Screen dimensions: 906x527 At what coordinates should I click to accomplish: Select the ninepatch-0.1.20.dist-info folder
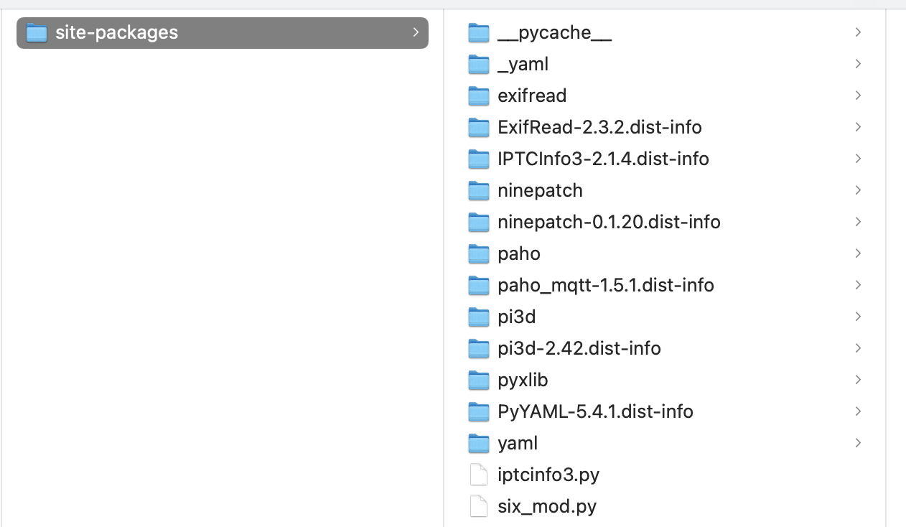click(x=609, y=222)
